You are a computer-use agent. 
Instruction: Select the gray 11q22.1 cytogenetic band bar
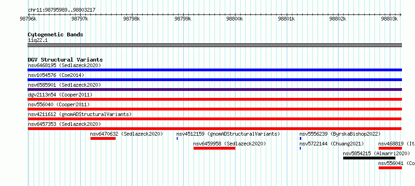214,45
